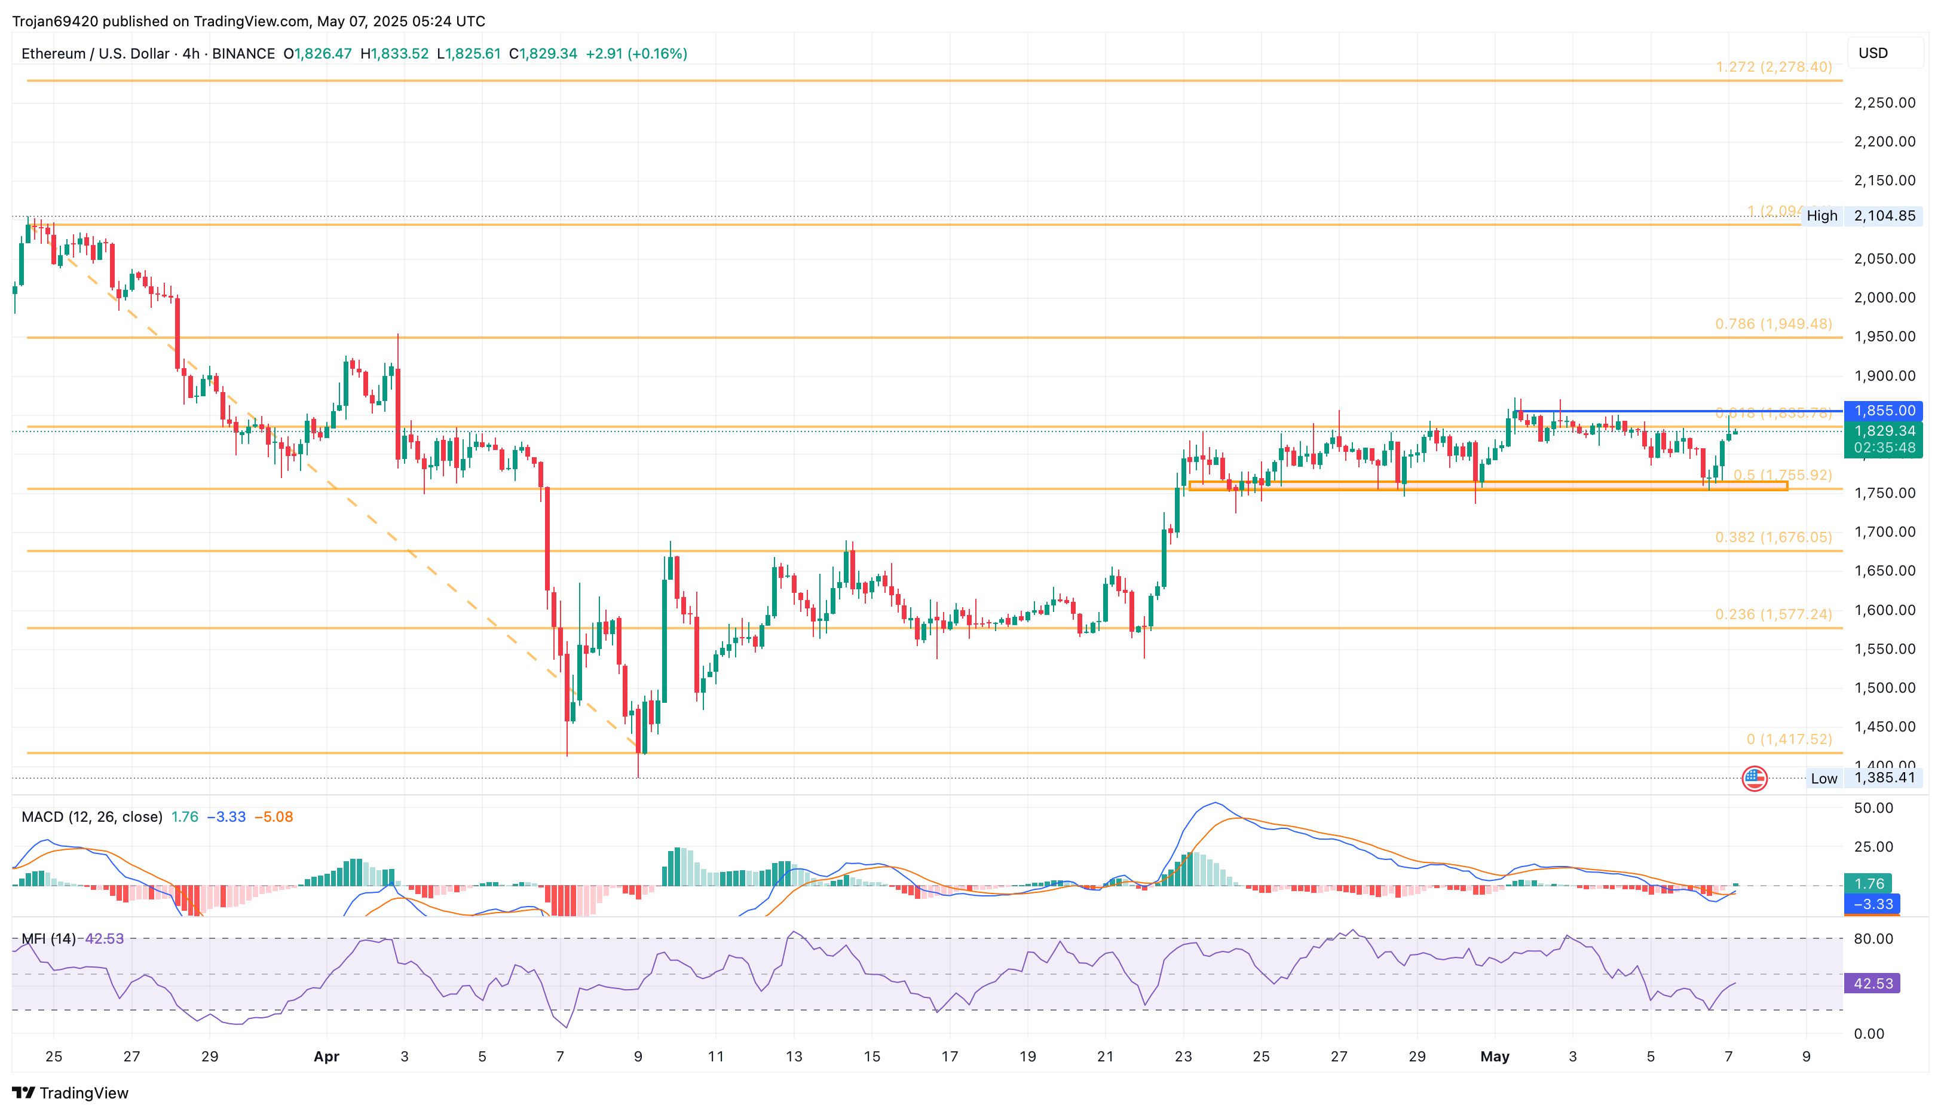1941x1114 pixels.
Task: Click the green 1,829.34 current price label
Action: 1884,431
